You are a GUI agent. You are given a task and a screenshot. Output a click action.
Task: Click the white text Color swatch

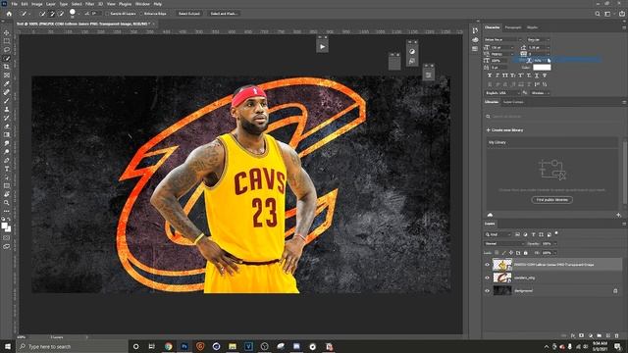coord(542,68)
